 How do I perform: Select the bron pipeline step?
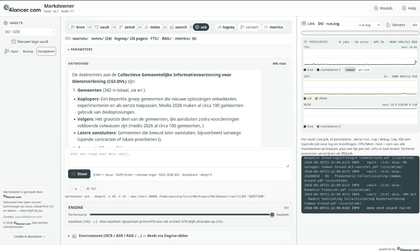coord(78,27)
